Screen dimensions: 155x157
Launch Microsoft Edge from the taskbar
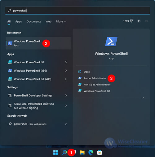pos(91,152)
